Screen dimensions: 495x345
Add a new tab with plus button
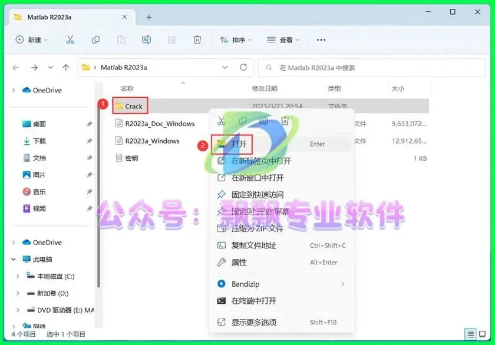(149, 17)
